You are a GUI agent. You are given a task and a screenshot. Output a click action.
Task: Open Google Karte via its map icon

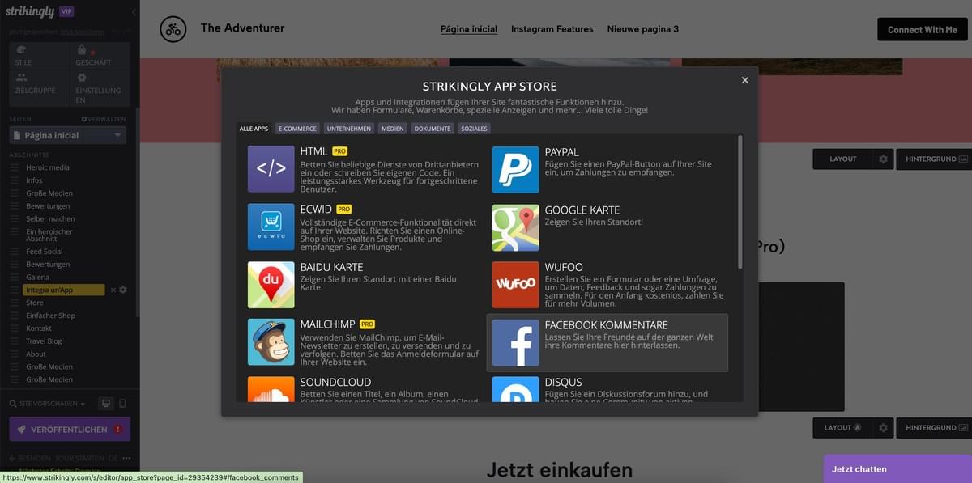pos(515,227)
